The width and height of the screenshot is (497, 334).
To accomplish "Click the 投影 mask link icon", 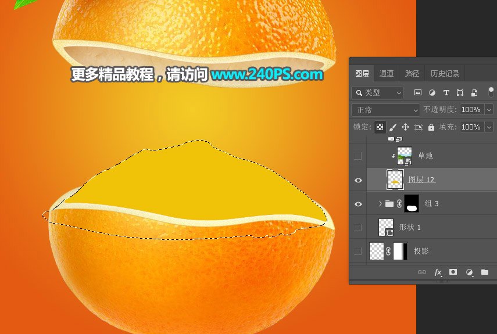I will tap(388, 251).
